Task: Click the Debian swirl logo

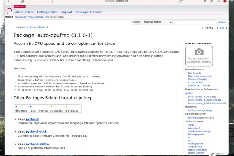Action: pyautogui.click(x=9, y=11)
